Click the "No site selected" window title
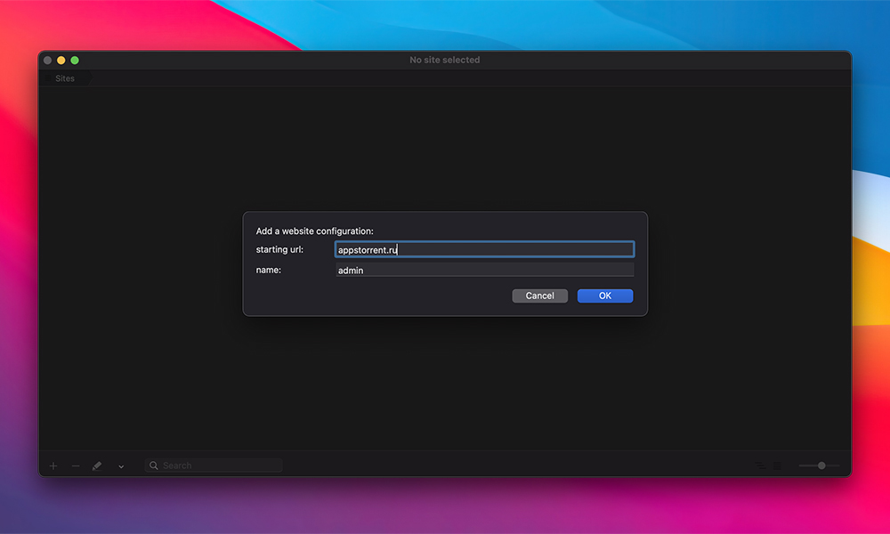Image resolution: width=890 pixels, height=534 pixels. tap(444, 61)
